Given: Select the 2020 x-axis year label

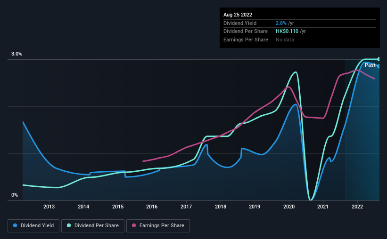Looking at the screenshot, I should click(x=289, y=207).
